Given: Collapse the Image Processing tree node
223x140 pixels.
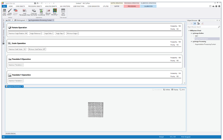Looking at the screenshot, I should point(191,42).
